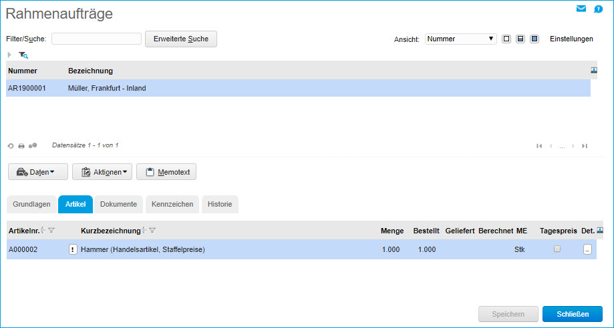Select the filled-square full view layout
Image resolution: width=614 pixels, height=328 pixels.
coord(534,39)
